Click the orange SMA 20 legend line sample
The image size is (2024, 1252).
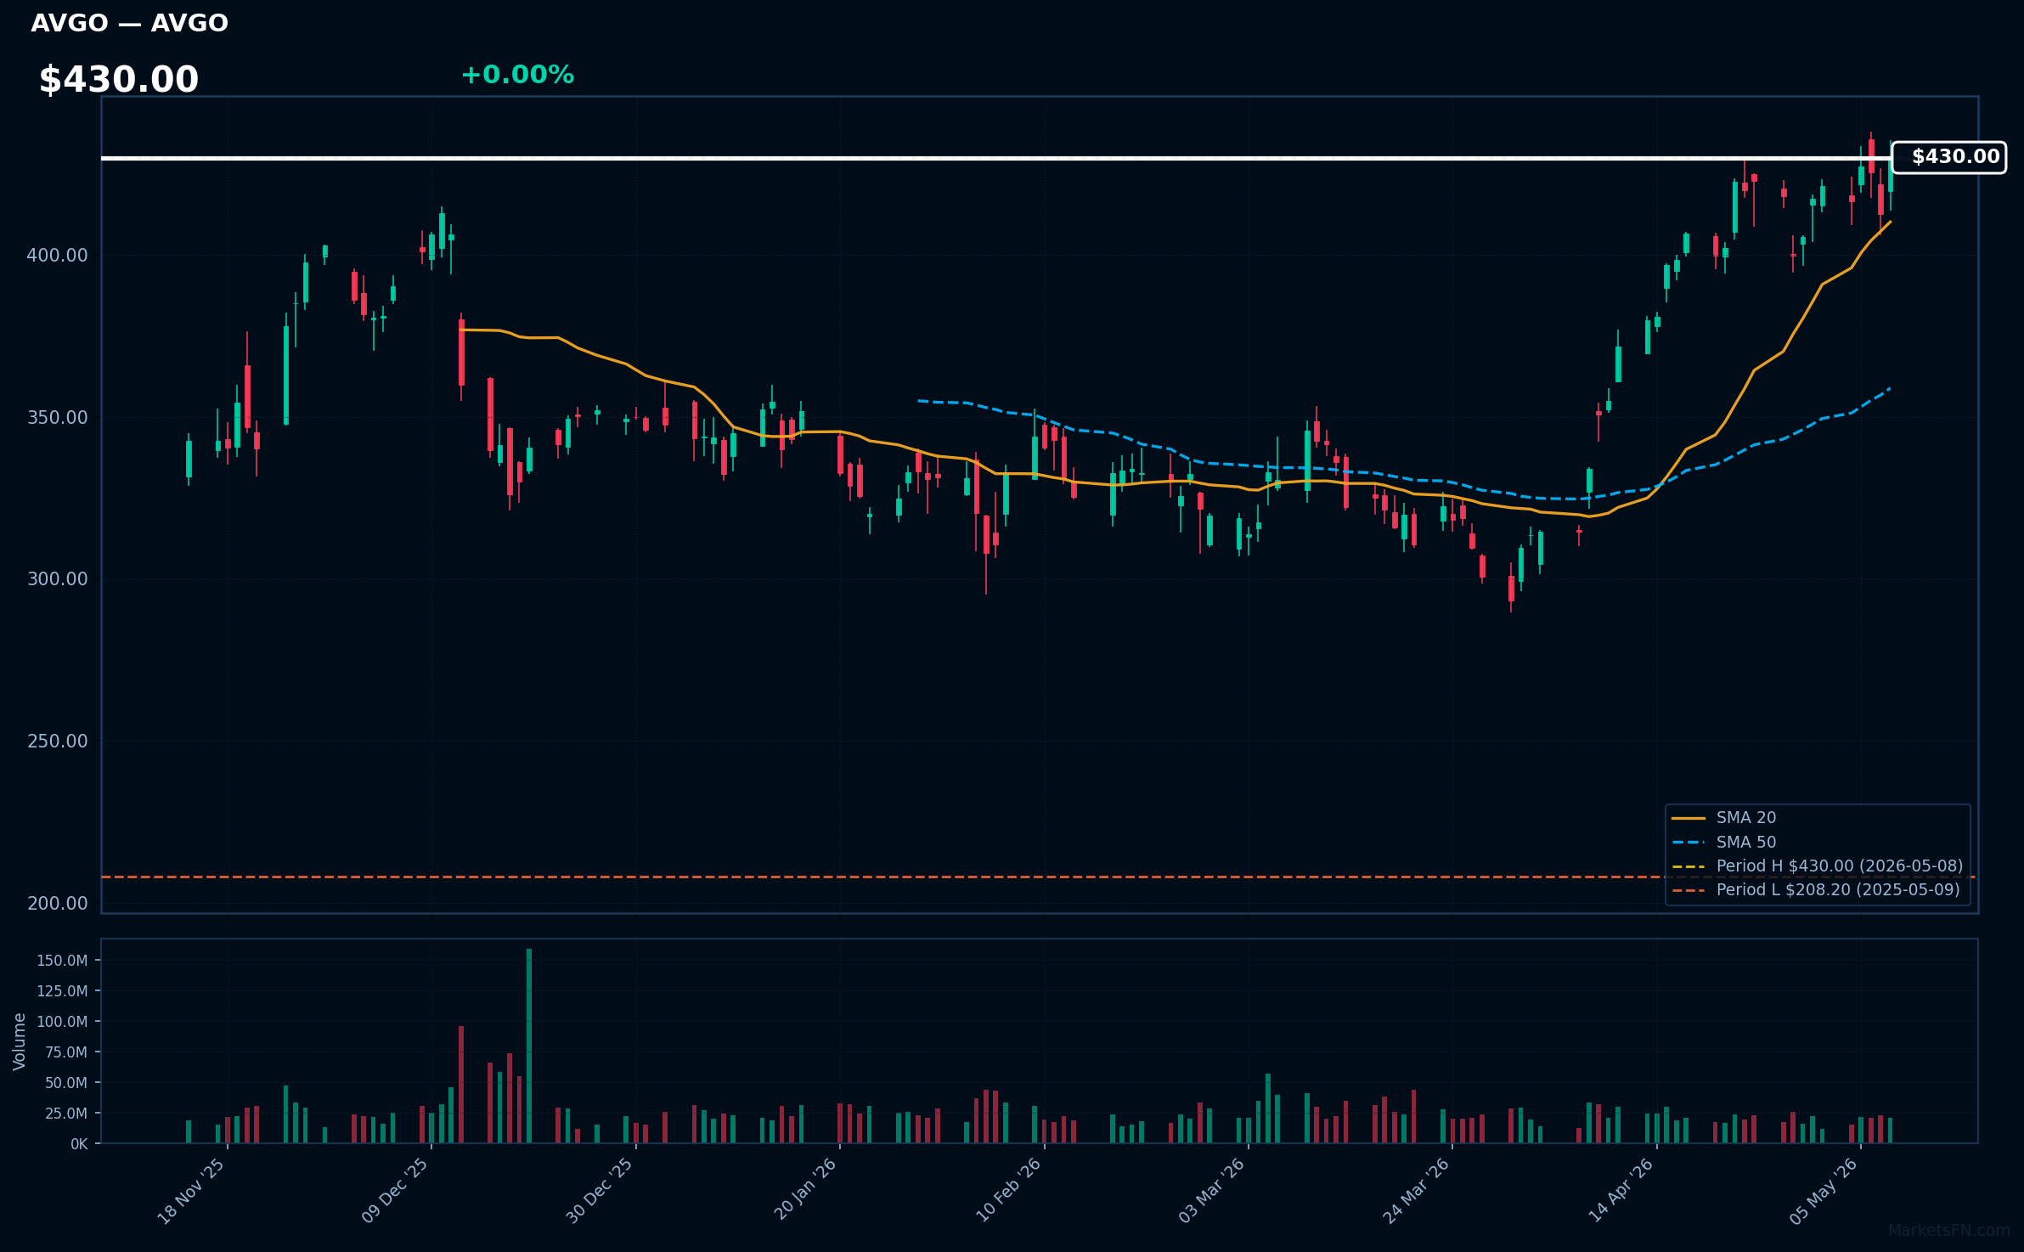pyautogui.click(x=1689, y=818)
